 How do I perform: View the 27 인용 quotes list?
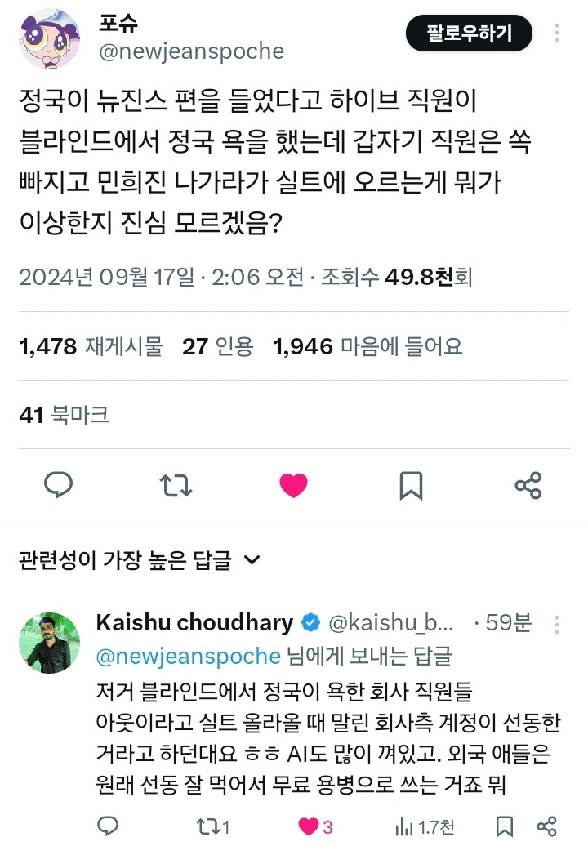pyautogui.click(x=217, y=347)
